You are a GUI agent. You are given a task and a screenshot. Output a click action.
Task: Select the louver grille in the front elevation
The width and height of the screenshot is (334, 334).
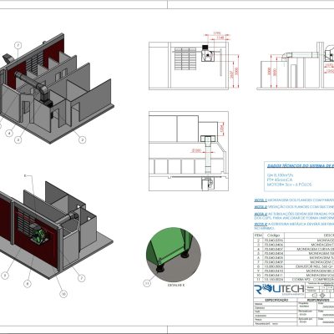(185, 58)
